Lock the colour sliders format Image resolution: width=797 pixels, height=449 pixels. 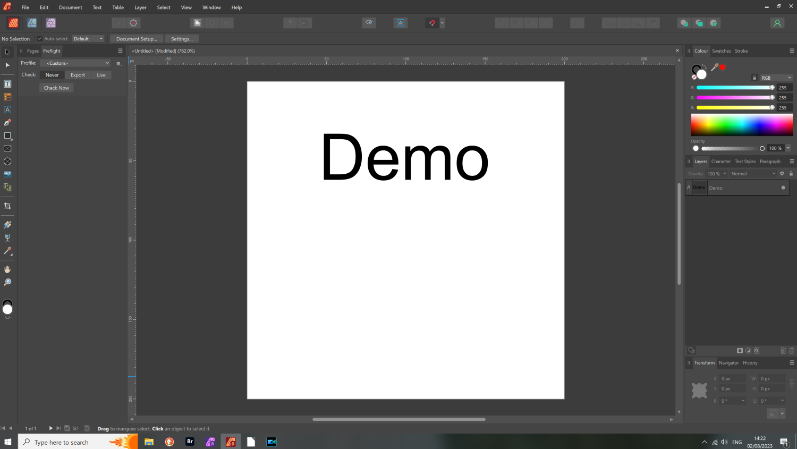tap(754, 77)
